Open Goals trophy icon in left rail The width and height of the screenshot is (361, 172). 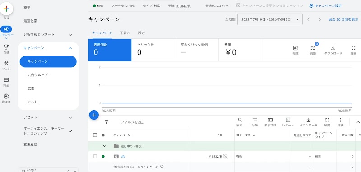tap(6, 47)
